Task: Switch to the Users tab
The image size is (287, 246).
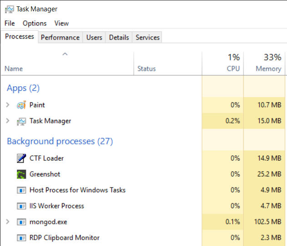Action: (94, 37)
